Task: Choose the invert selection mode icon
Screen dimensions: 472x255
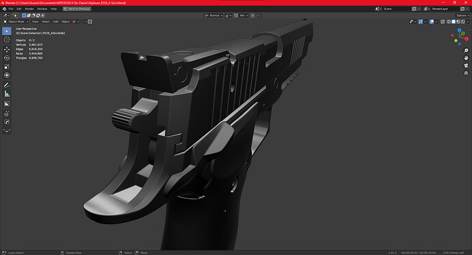Action: pyautogui.click(x=38, y=15)
